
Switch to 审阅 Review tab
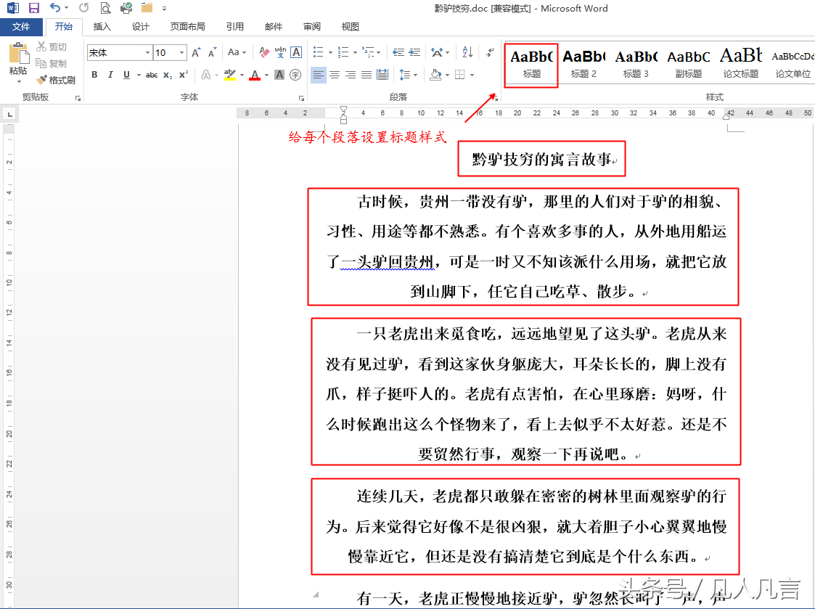pos(312,27)
